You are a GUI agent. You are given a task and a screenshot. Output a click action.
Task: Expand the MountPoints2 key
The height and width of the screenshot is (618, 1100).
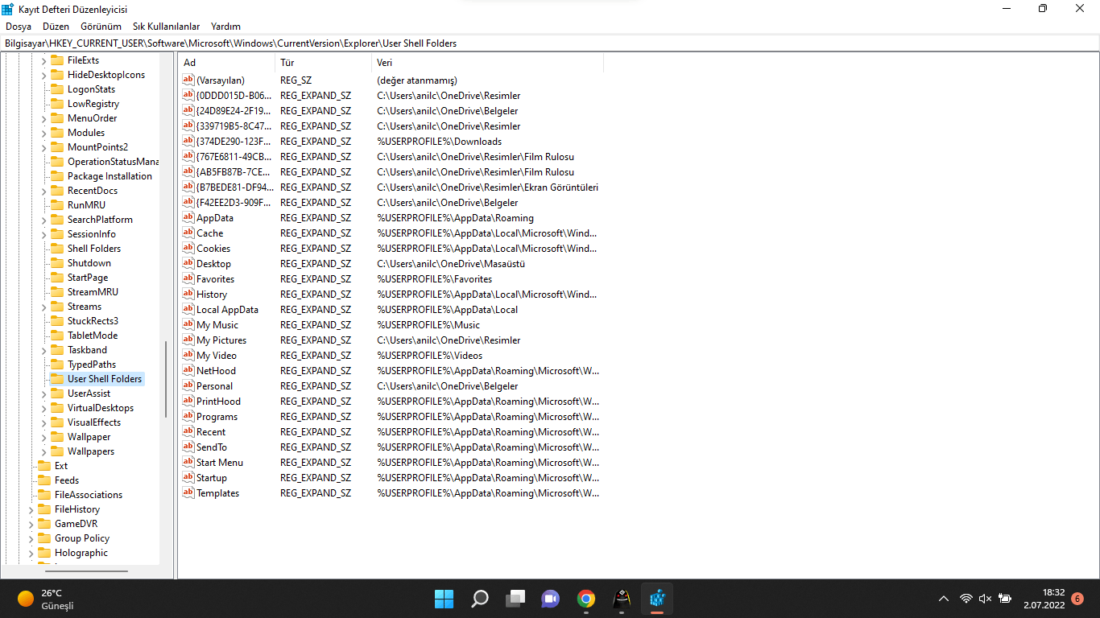(44, 147)
